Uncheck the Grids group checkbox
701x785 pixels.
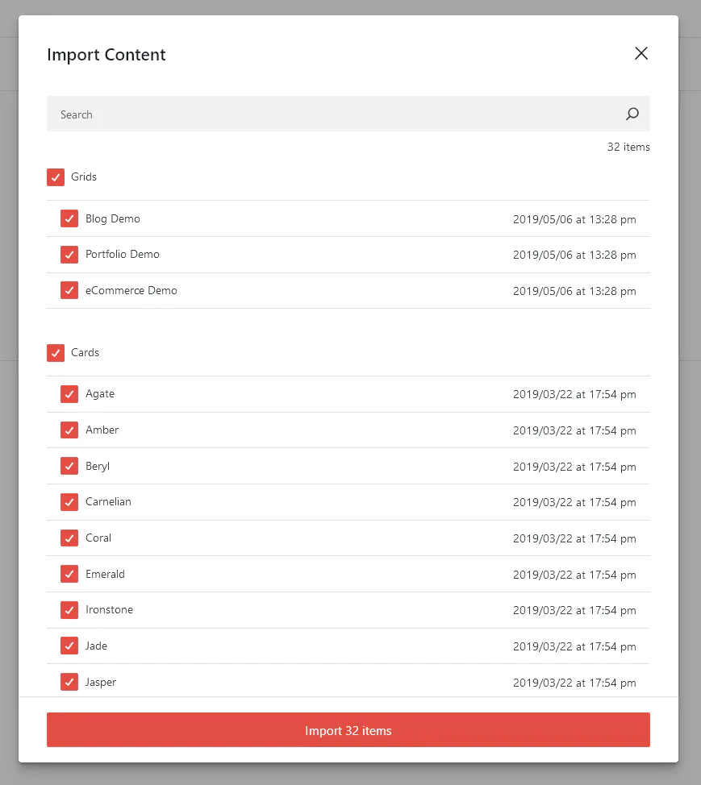click(x=56, y=177)
